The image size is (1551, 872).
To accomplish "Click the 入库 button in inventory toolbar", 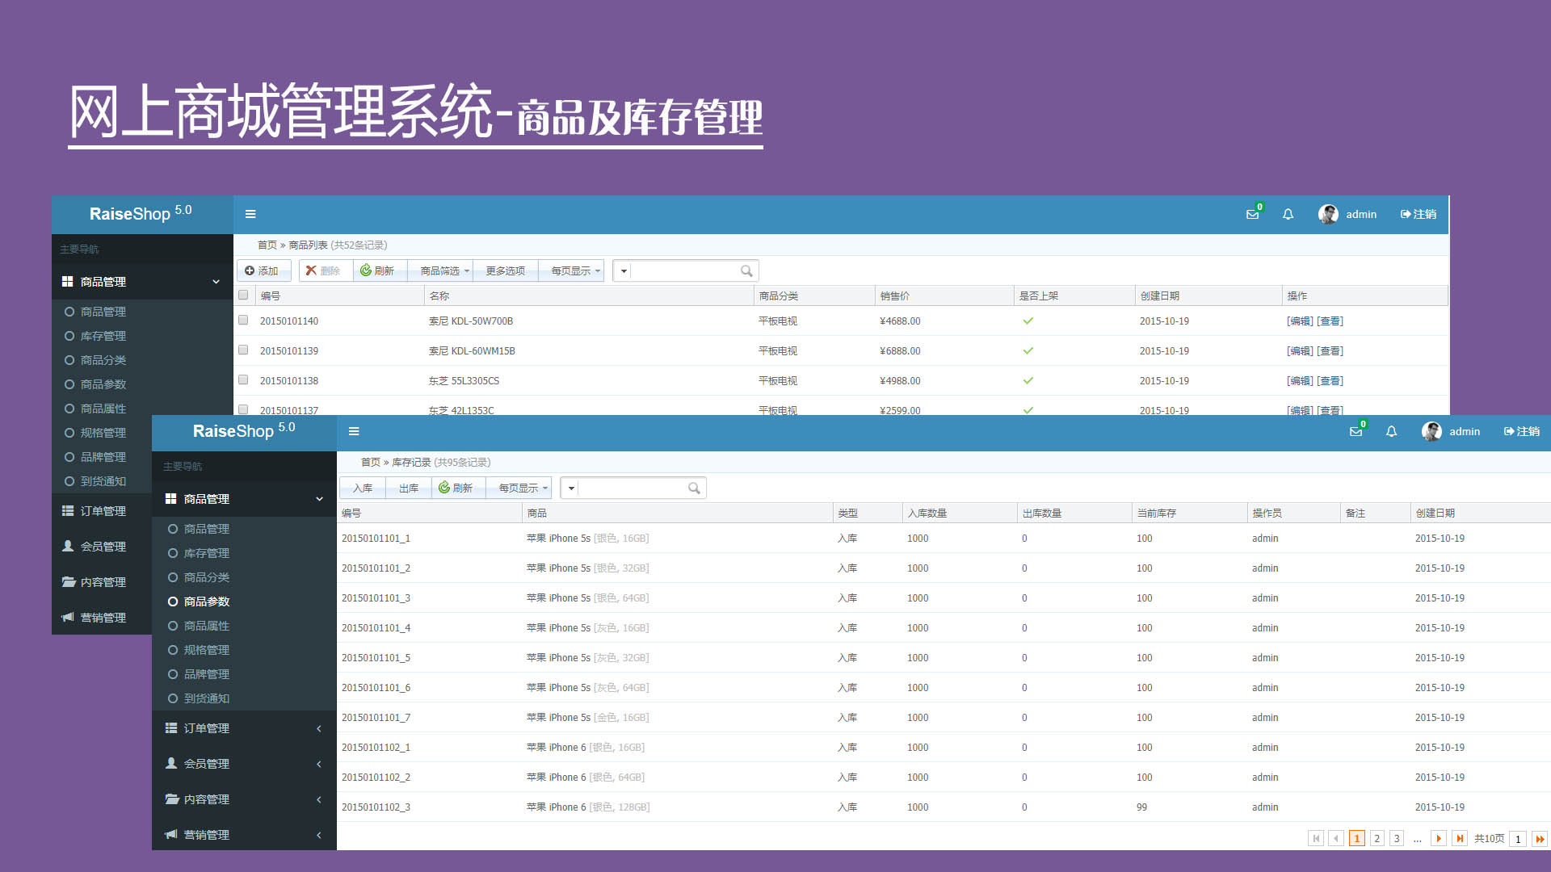I will pyautogui.click(x=363, y=488).
